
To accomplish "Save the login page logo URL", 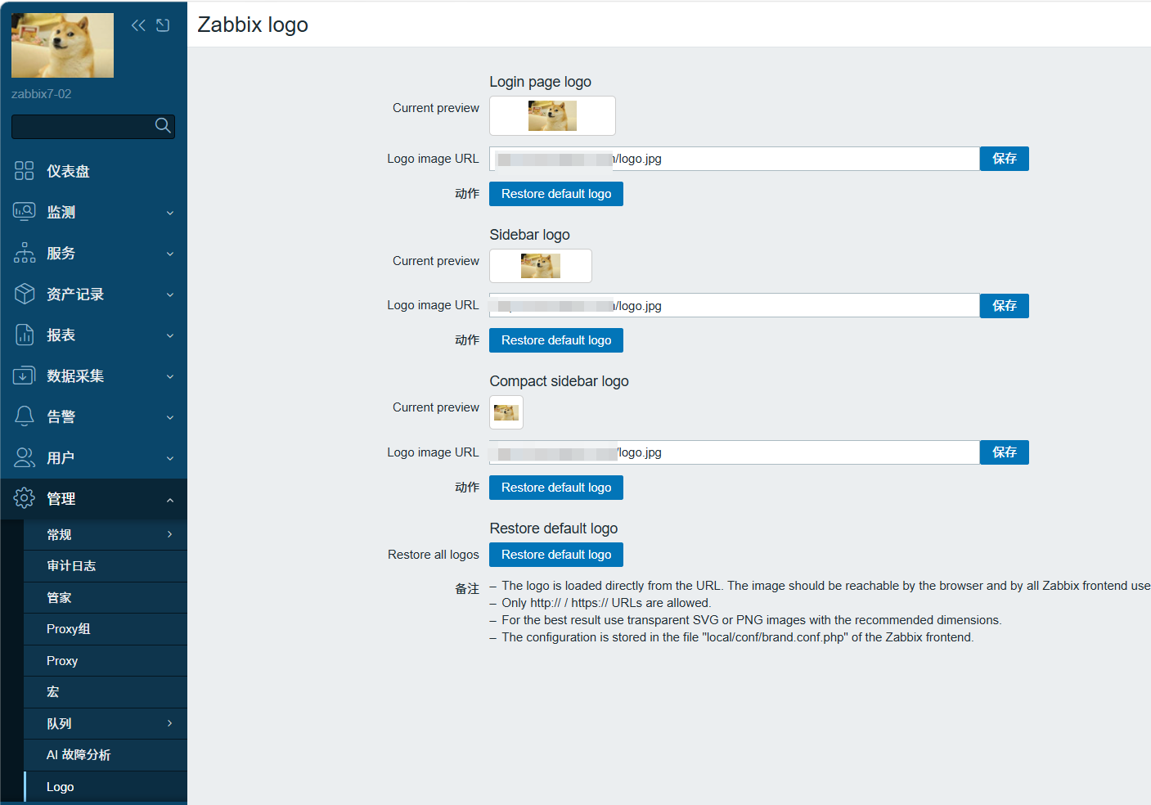I will click(1005, 159).
